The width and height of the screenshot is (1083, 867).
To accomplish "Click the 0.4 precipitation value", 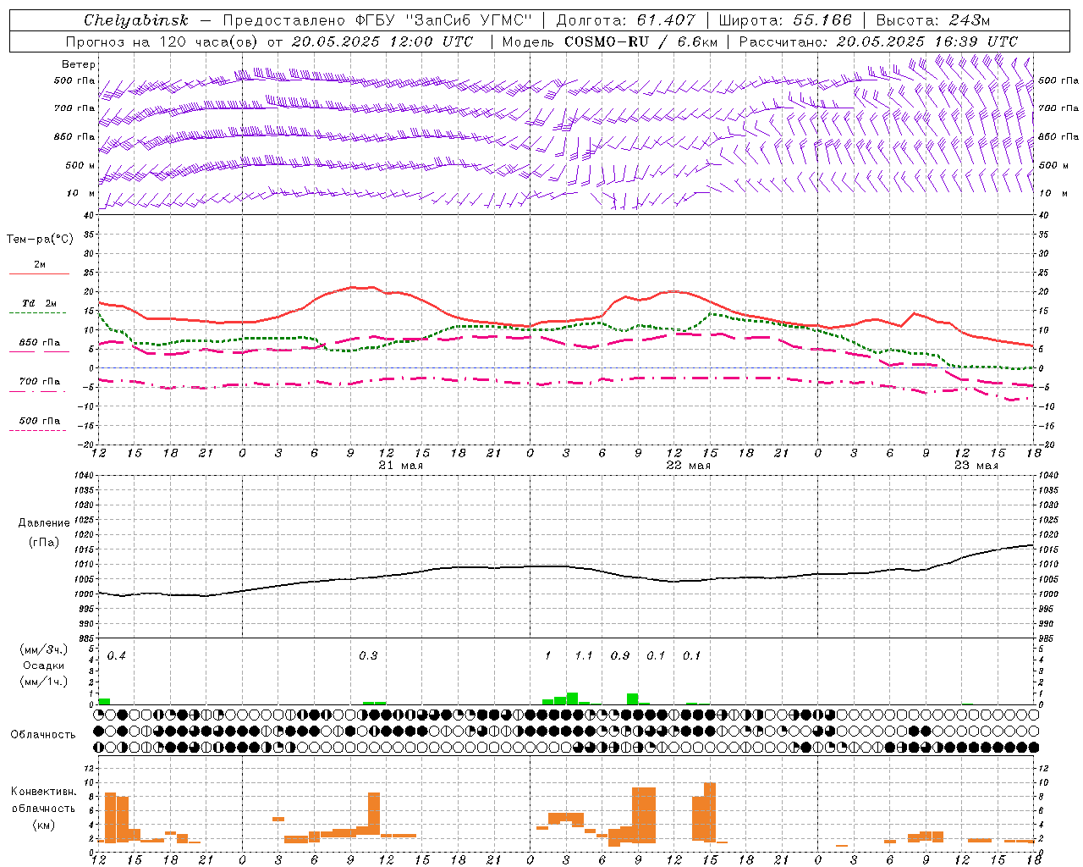I will coord(116,655).
